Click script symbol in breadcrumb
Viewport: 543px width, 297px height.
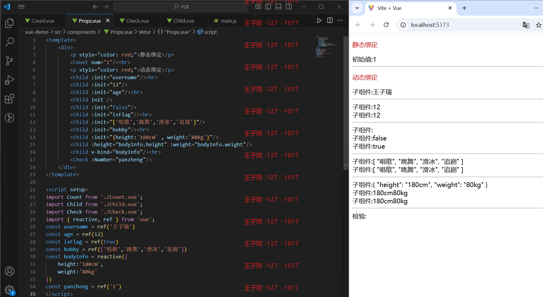[207, 32]
